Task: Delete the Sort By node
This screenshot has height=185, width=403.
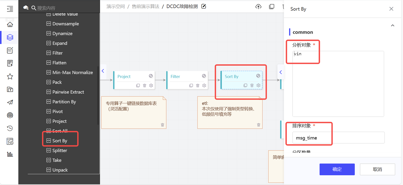Action: tap(252, 85)
